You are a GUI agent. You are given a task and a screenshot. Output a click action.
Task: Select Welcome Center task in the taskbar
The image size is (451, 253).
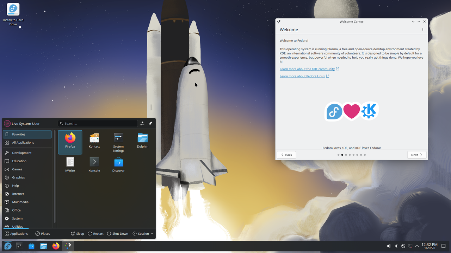68,246
